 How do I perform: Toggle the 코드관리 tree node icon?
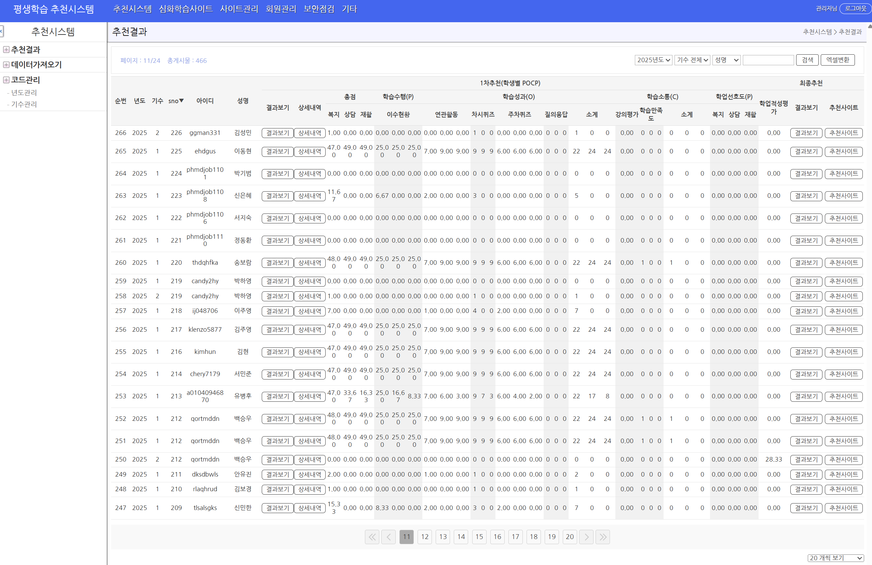click(x=6, y=80)
